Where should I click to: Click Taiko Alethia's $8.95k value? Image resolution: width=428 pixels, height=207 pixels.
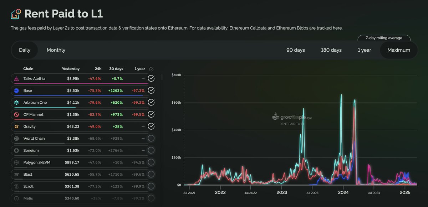73,79
